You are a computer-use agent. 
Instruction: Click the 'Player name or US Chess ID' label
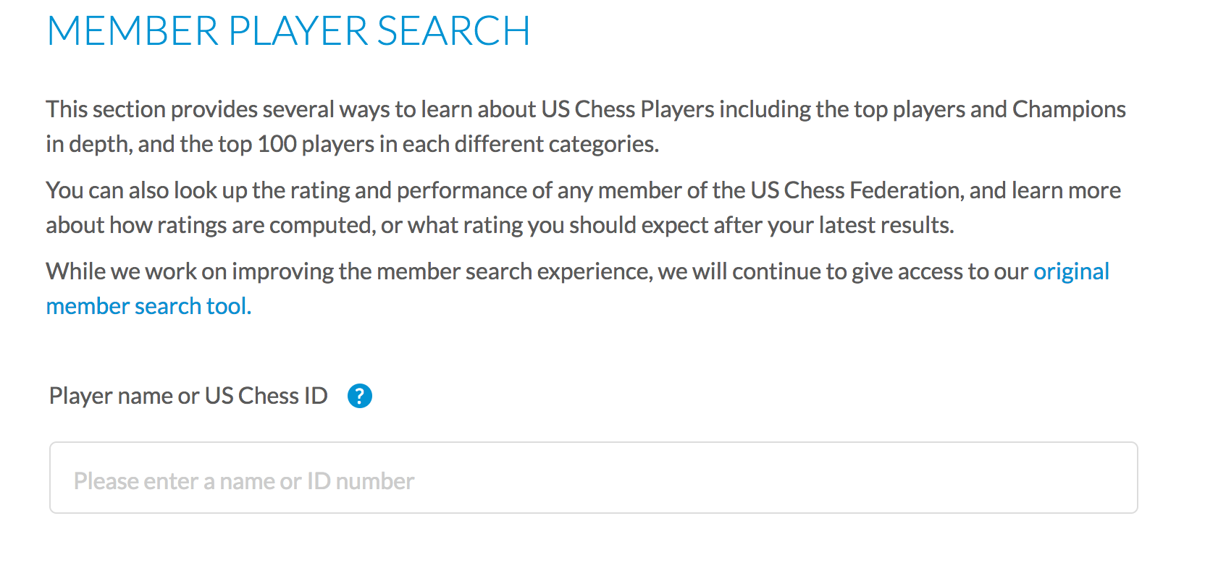pos(188,396)
